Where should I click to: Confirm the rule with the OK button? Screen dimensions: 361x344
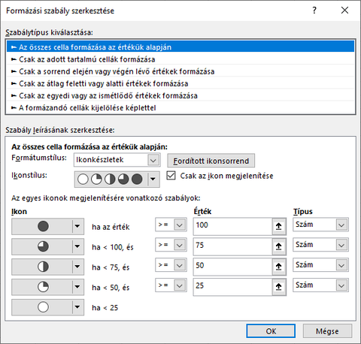271,331
